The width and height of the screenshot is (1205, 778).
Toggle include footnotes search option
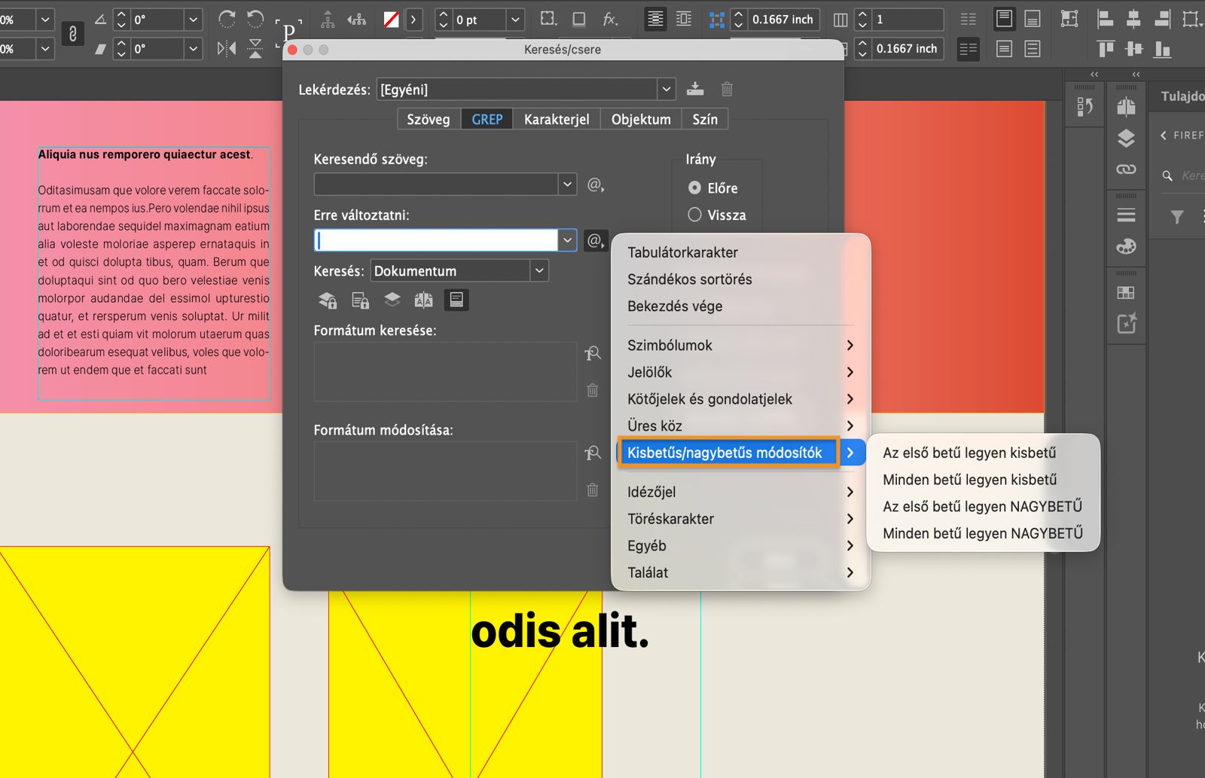(456, 300)
